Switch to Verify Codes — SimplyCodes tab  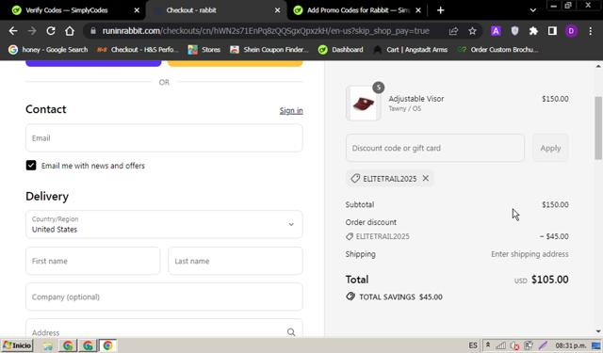(x=67, y=10)
